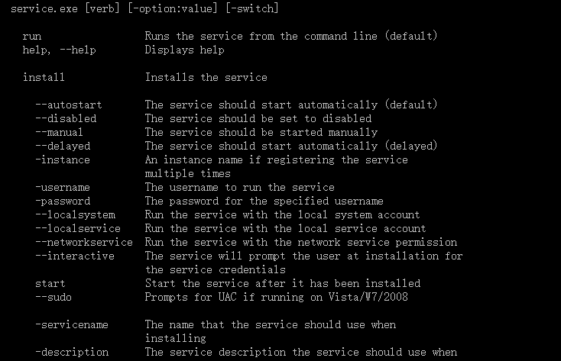
Task: Click the '--sudo' switch text
Action: tap(54, 298)
